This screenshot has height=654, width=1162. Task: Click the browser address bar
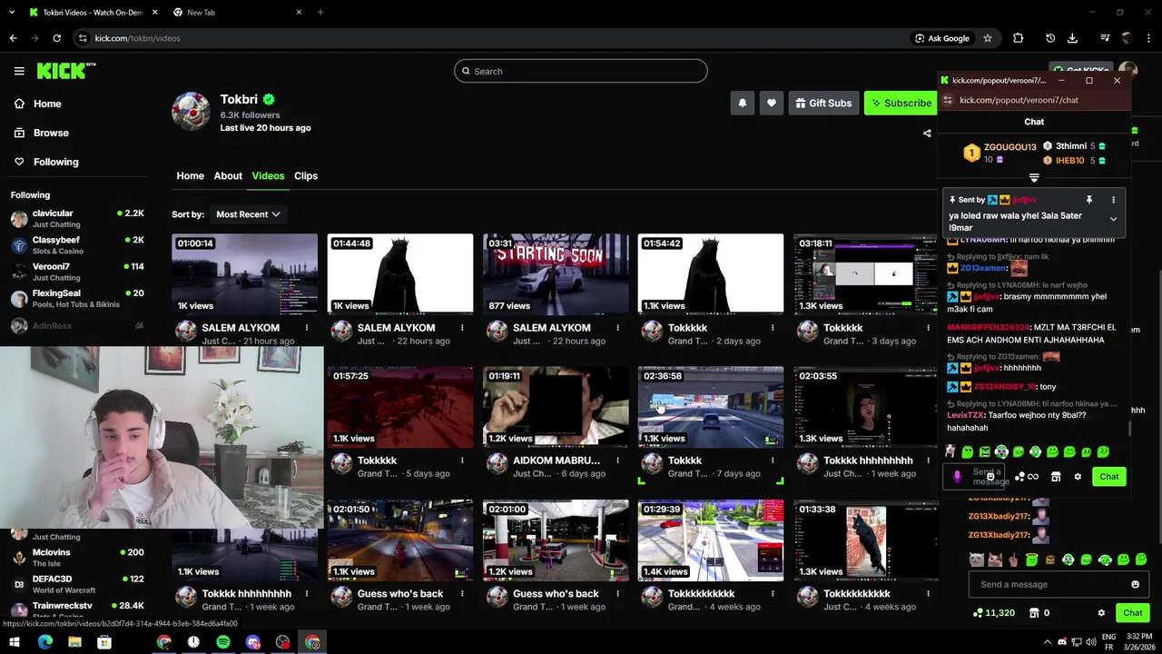click(490, 38)
